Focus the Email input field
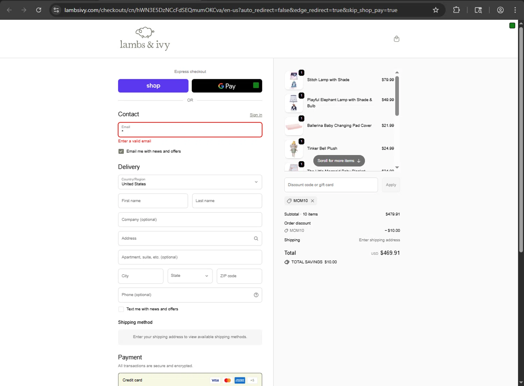This screenshot has height=386, width=524. tap(190, 130)
